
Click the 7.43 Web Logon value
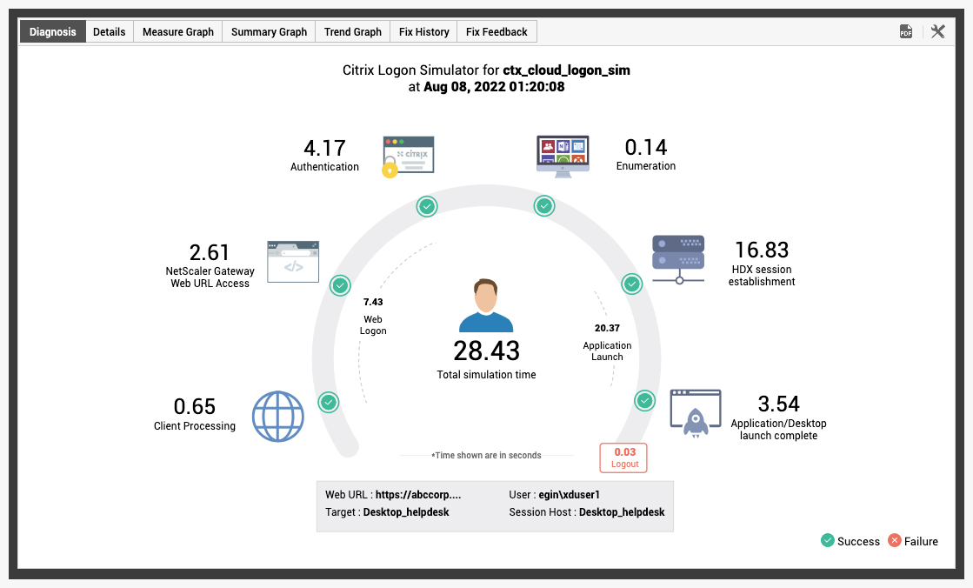pyautogui.click(x=373, y=302)
